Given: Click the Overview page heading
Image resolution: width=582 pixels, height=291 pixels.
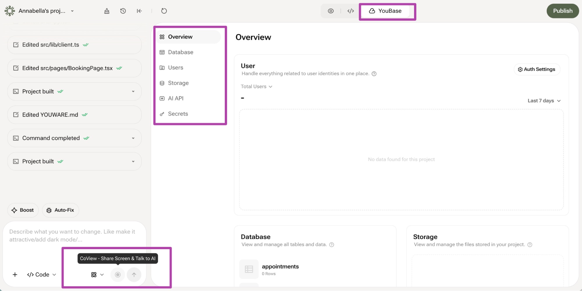Looking at the screenshot, I should [x=253, y=37].
